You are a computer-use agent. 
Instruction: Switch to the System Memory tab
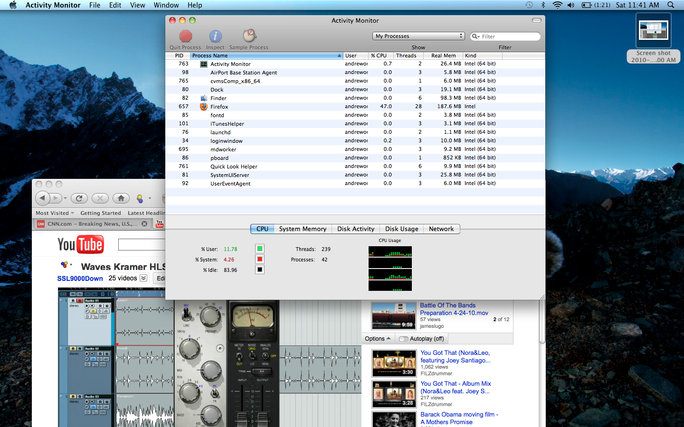(x=303, y=229)
